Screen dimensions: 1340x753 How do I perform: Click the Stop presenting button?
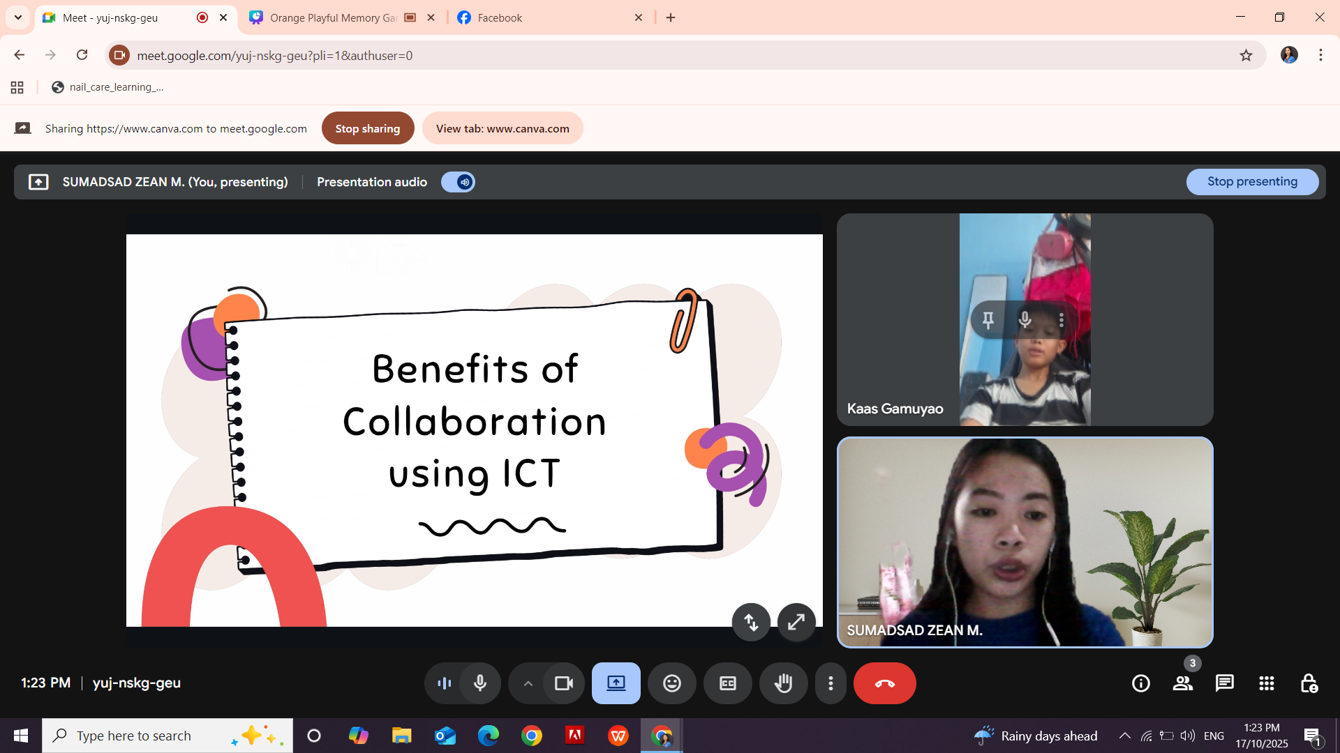tap(1252, 181)
